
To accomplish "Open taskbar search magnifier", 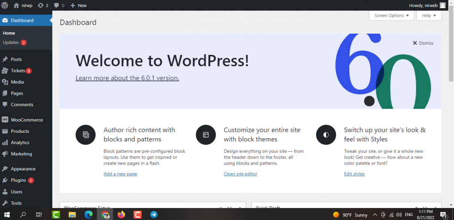I will pyautogui.click(x=23, y=215).
